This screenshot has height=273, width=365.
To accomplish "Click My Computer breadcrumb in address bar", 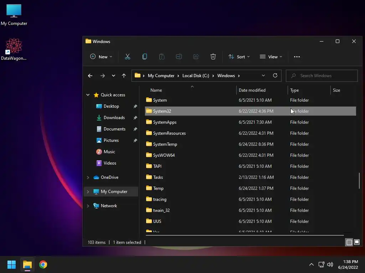I will pos(161,76).
